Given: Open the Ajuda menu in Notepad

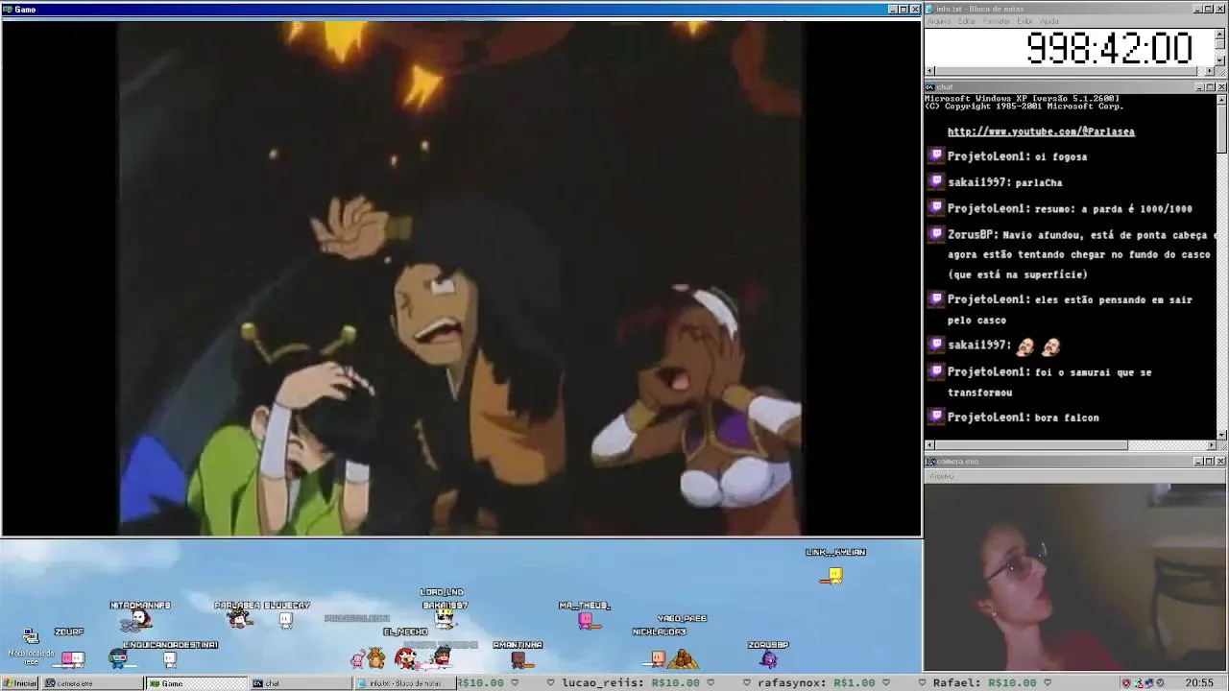Looking at the screenshot, I should pos(1049,21).
